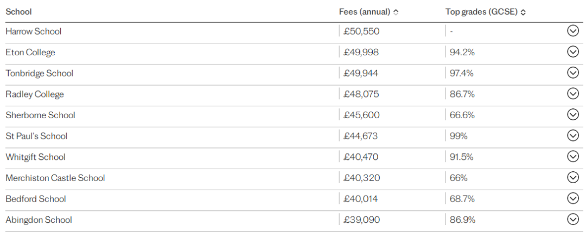Click Bedford School's expand chevron icon
This screenshot has height=232, width=586.
[x=573, y=199]
